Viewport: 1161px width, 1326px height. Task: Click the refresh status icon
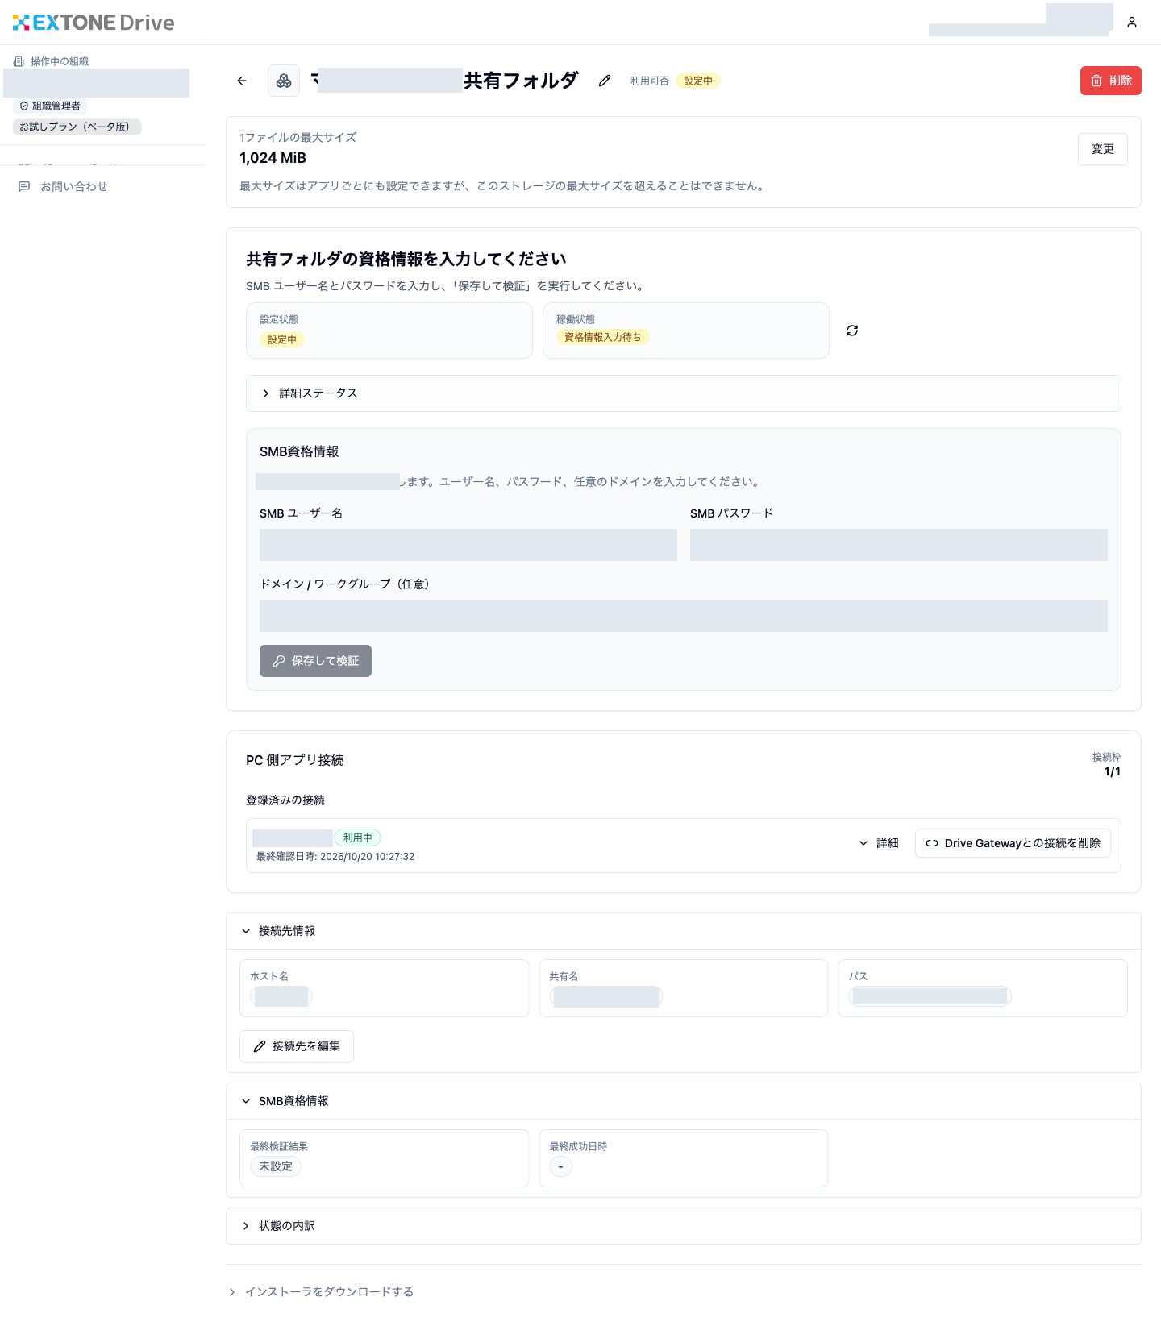pyautogui.click(x=852, y=330)
